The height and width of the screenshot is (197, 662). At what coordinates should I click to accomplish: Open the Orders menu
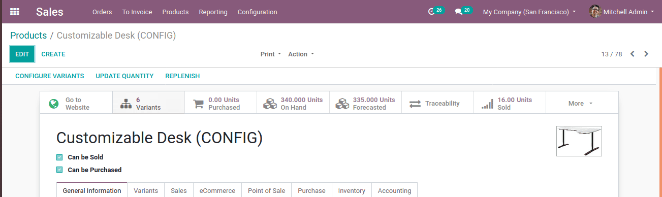(x=102, y=12)
